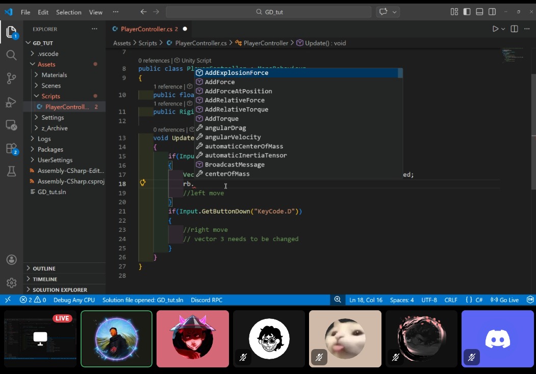536x374 pixels.
Task: Collapse the GD_TUT root folder
Action: (x=29, y=43)
